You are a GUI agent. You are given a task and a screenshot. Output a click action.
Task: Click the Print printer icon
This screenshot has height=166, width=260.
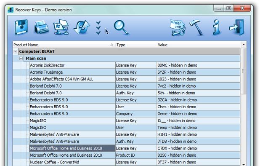click(x=41, y=27)
